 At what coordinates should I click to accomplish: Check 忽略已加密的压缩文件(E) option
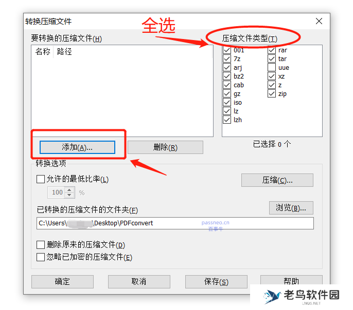coord(41,257)
